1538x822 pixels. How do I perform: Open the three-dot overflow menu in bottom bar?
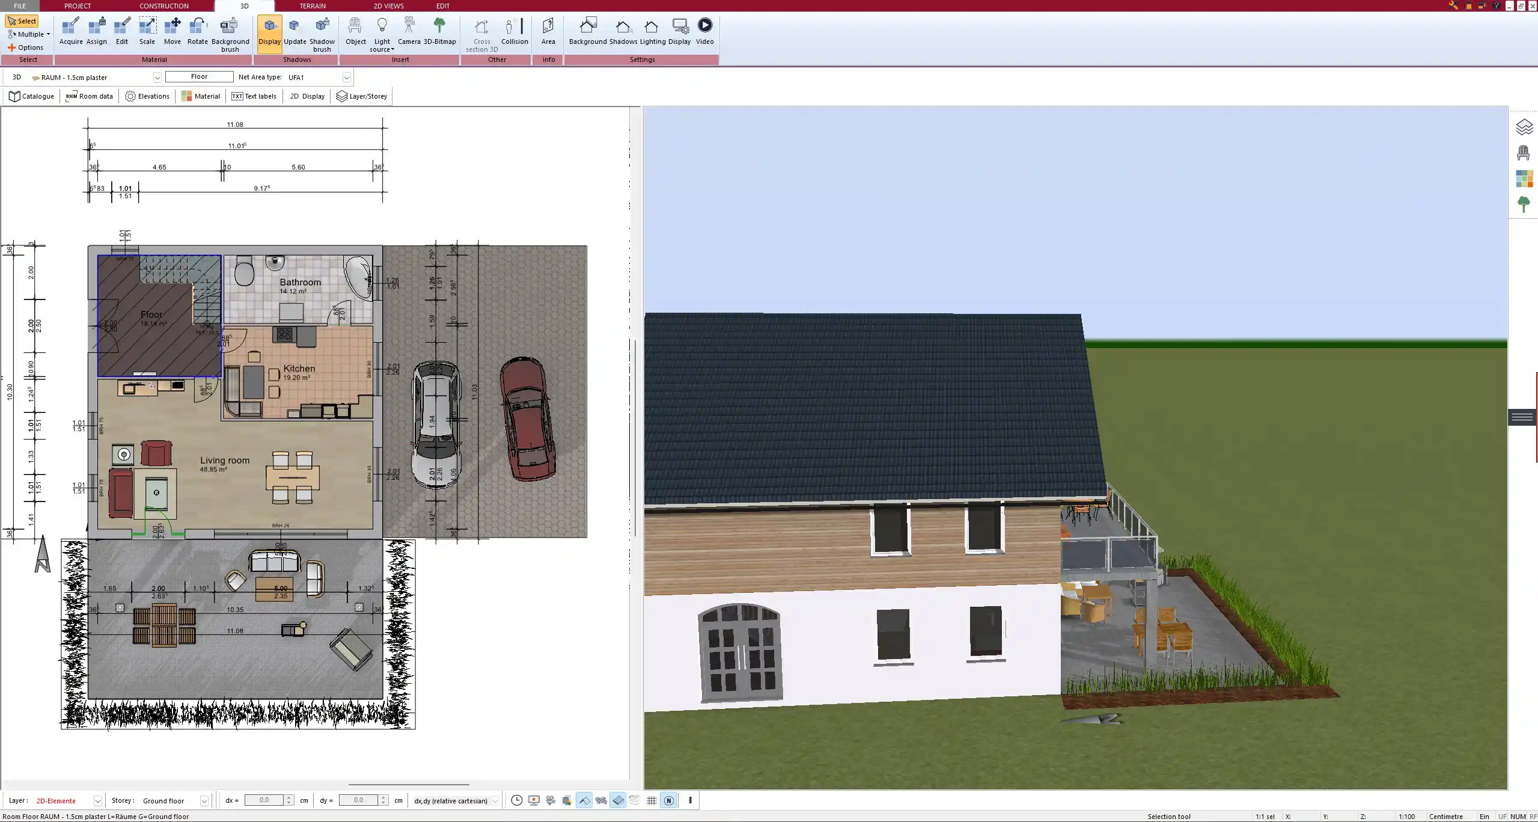pos(690,800)
